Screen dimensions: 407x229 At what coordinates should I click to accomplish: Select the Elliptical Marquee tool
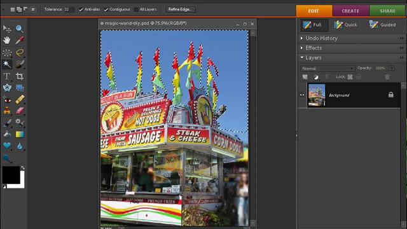coord(7,53)
